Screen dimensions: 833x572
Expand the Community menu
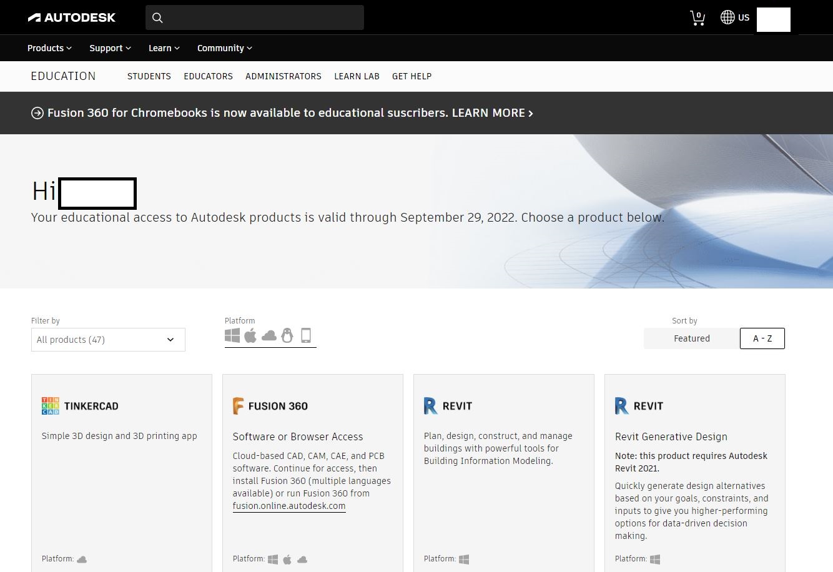pyautogui.click(x=224, y=47)
